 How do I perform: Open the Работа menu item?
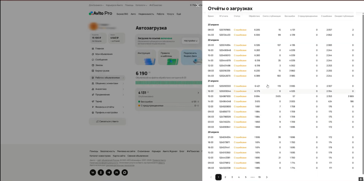pos(160,14)
